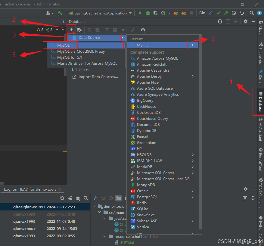Hide the Database tool window
The height and width of the screenshot is (246, 264).
click(x=253, y=21)
